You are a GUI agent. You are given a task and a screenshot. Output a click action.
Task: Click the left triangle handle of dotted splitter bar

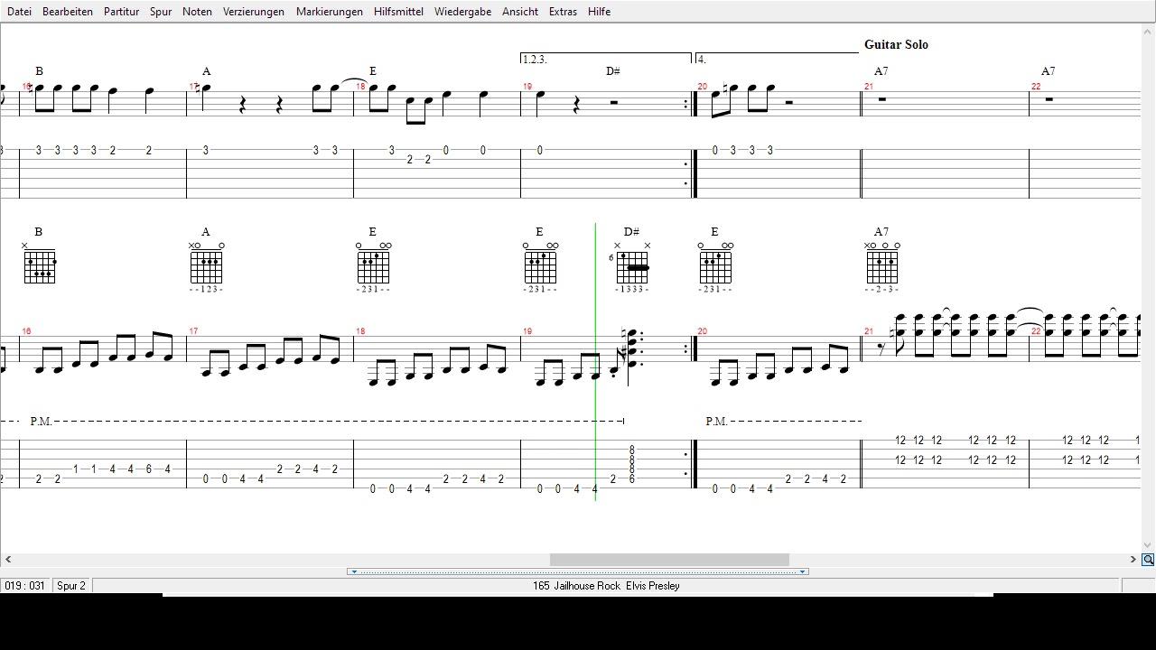354,571
